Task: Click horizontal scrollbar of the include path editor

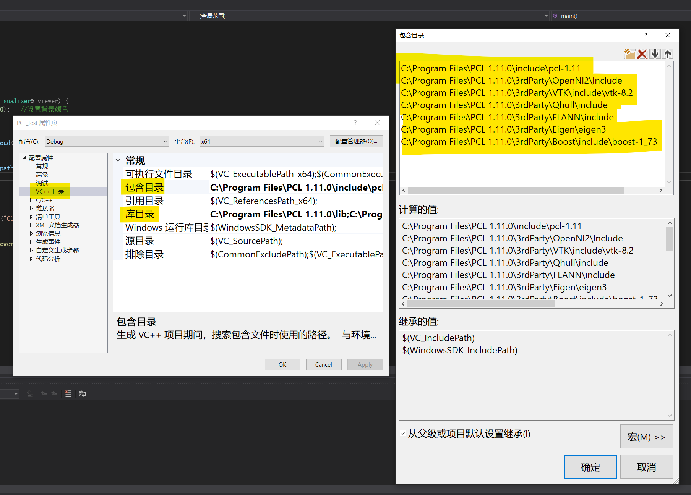Action: pos(516,190)
